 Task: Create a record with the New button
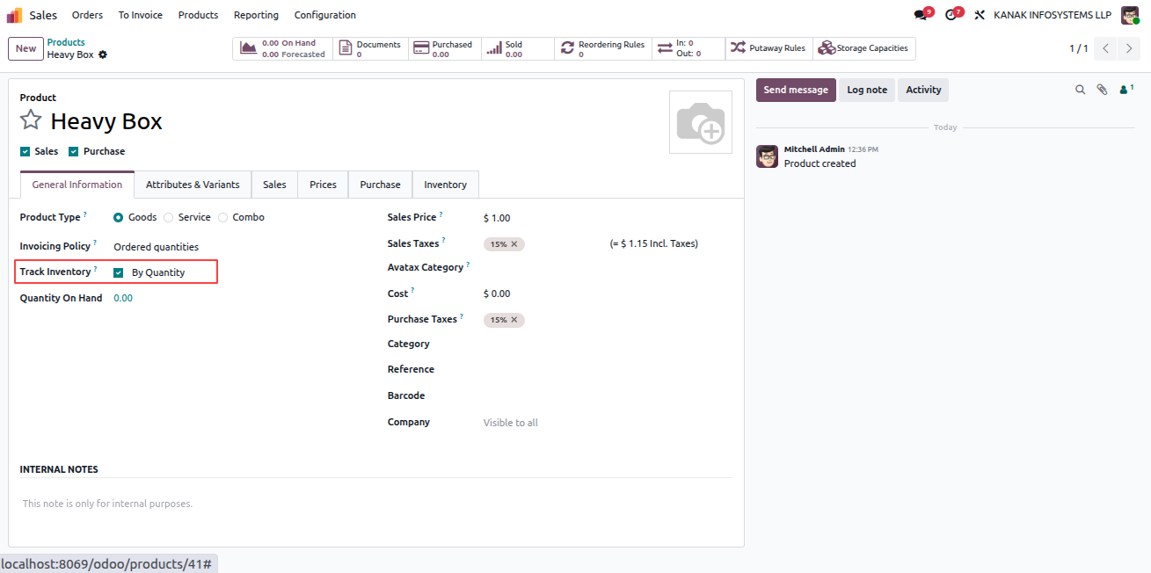(25, 48)
